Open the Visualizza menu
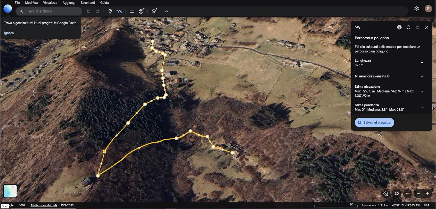The image size is (436, 209). click(x=50, y=3)
